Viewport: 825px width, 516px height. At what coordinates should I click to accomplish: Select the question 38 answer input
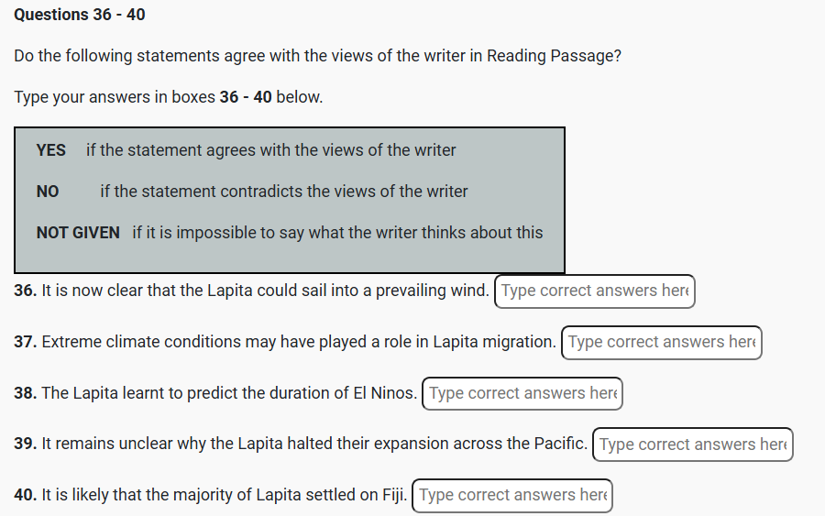[x=522, y=393]
